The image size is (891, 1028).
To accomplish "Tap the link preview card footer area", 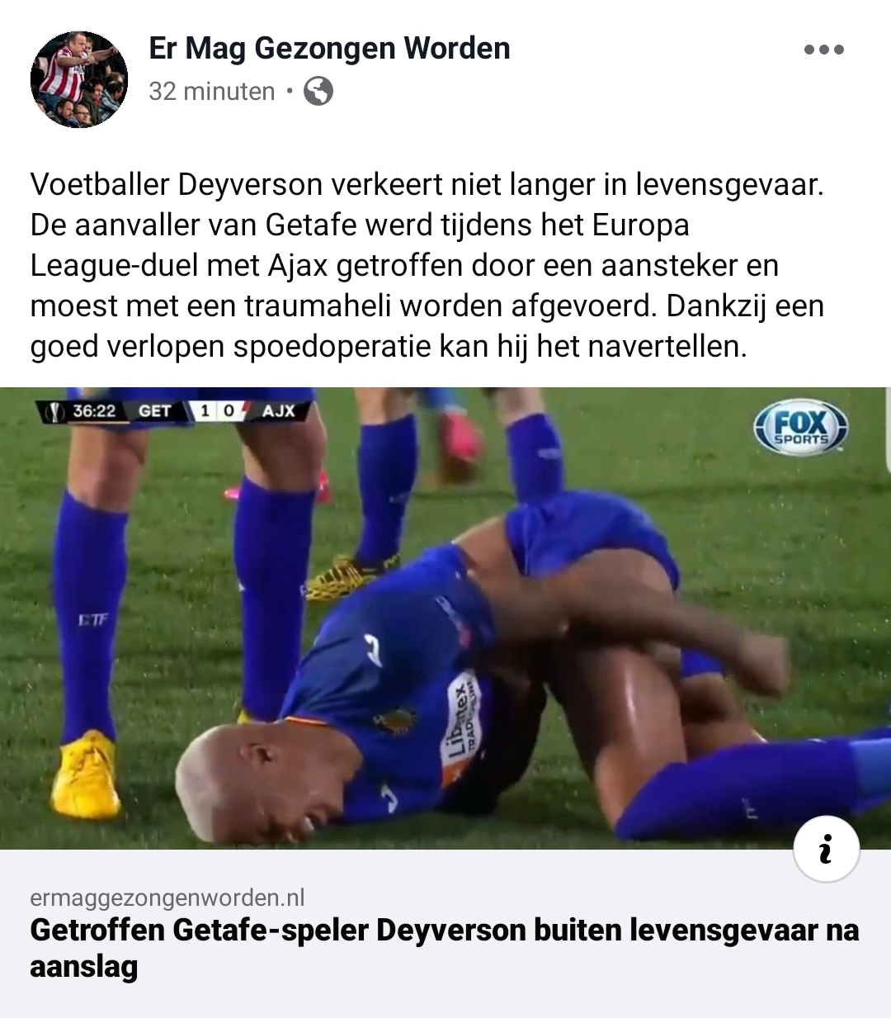I will click(x=445, y=937).
